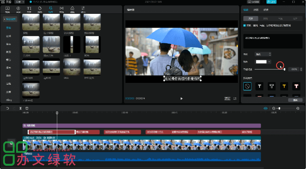306x169 pixels.
Task: Open the Transitions bow-tie icon tab
Action: coord(61,9)
